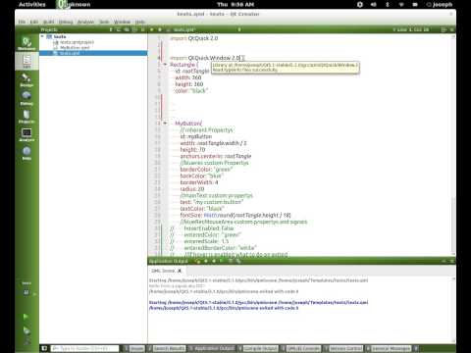Open the Edit menu
471x353 pixels.
34,22
